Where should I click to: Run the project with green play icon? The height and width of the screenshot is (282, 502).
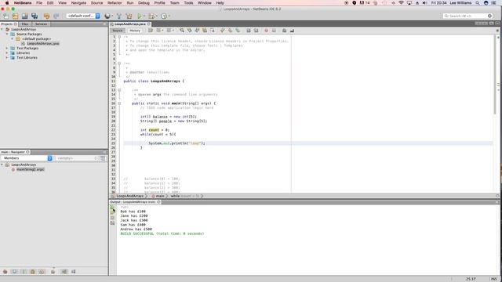[140, 16]
